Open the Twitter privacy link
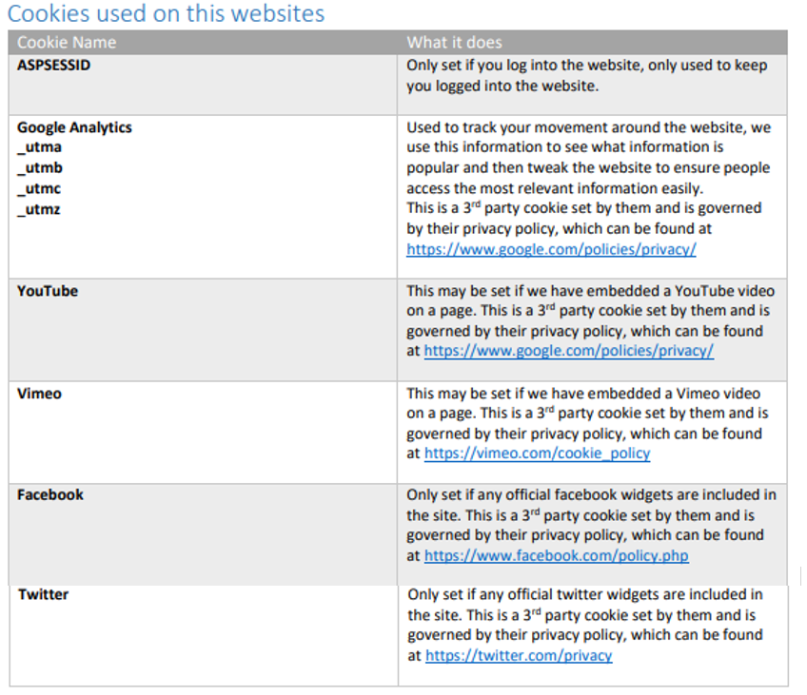807x695 pixels. click(x=519, y=655)
